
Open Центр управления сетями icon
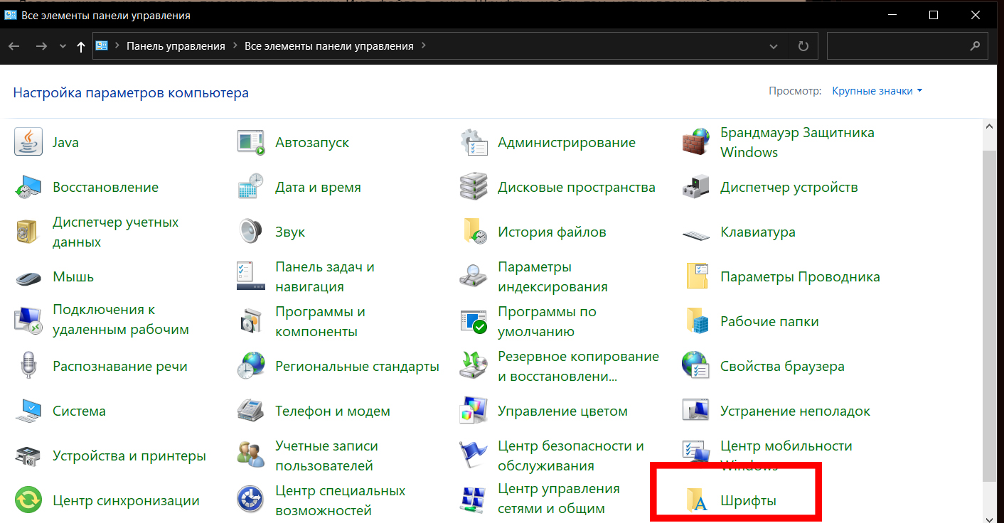(x=474, y=500)
